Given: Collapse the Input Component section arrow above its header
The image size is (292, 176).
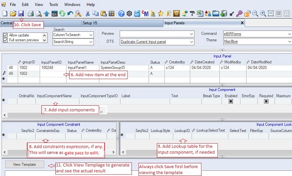Looking at the screenshot, I should pos(222,85).
